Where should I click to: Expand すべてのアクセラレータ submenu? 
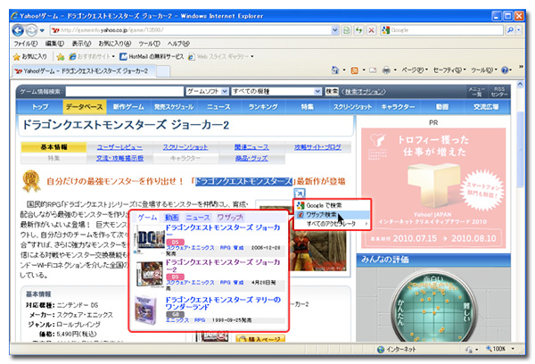pyautogui.click(x=332, y=224)
